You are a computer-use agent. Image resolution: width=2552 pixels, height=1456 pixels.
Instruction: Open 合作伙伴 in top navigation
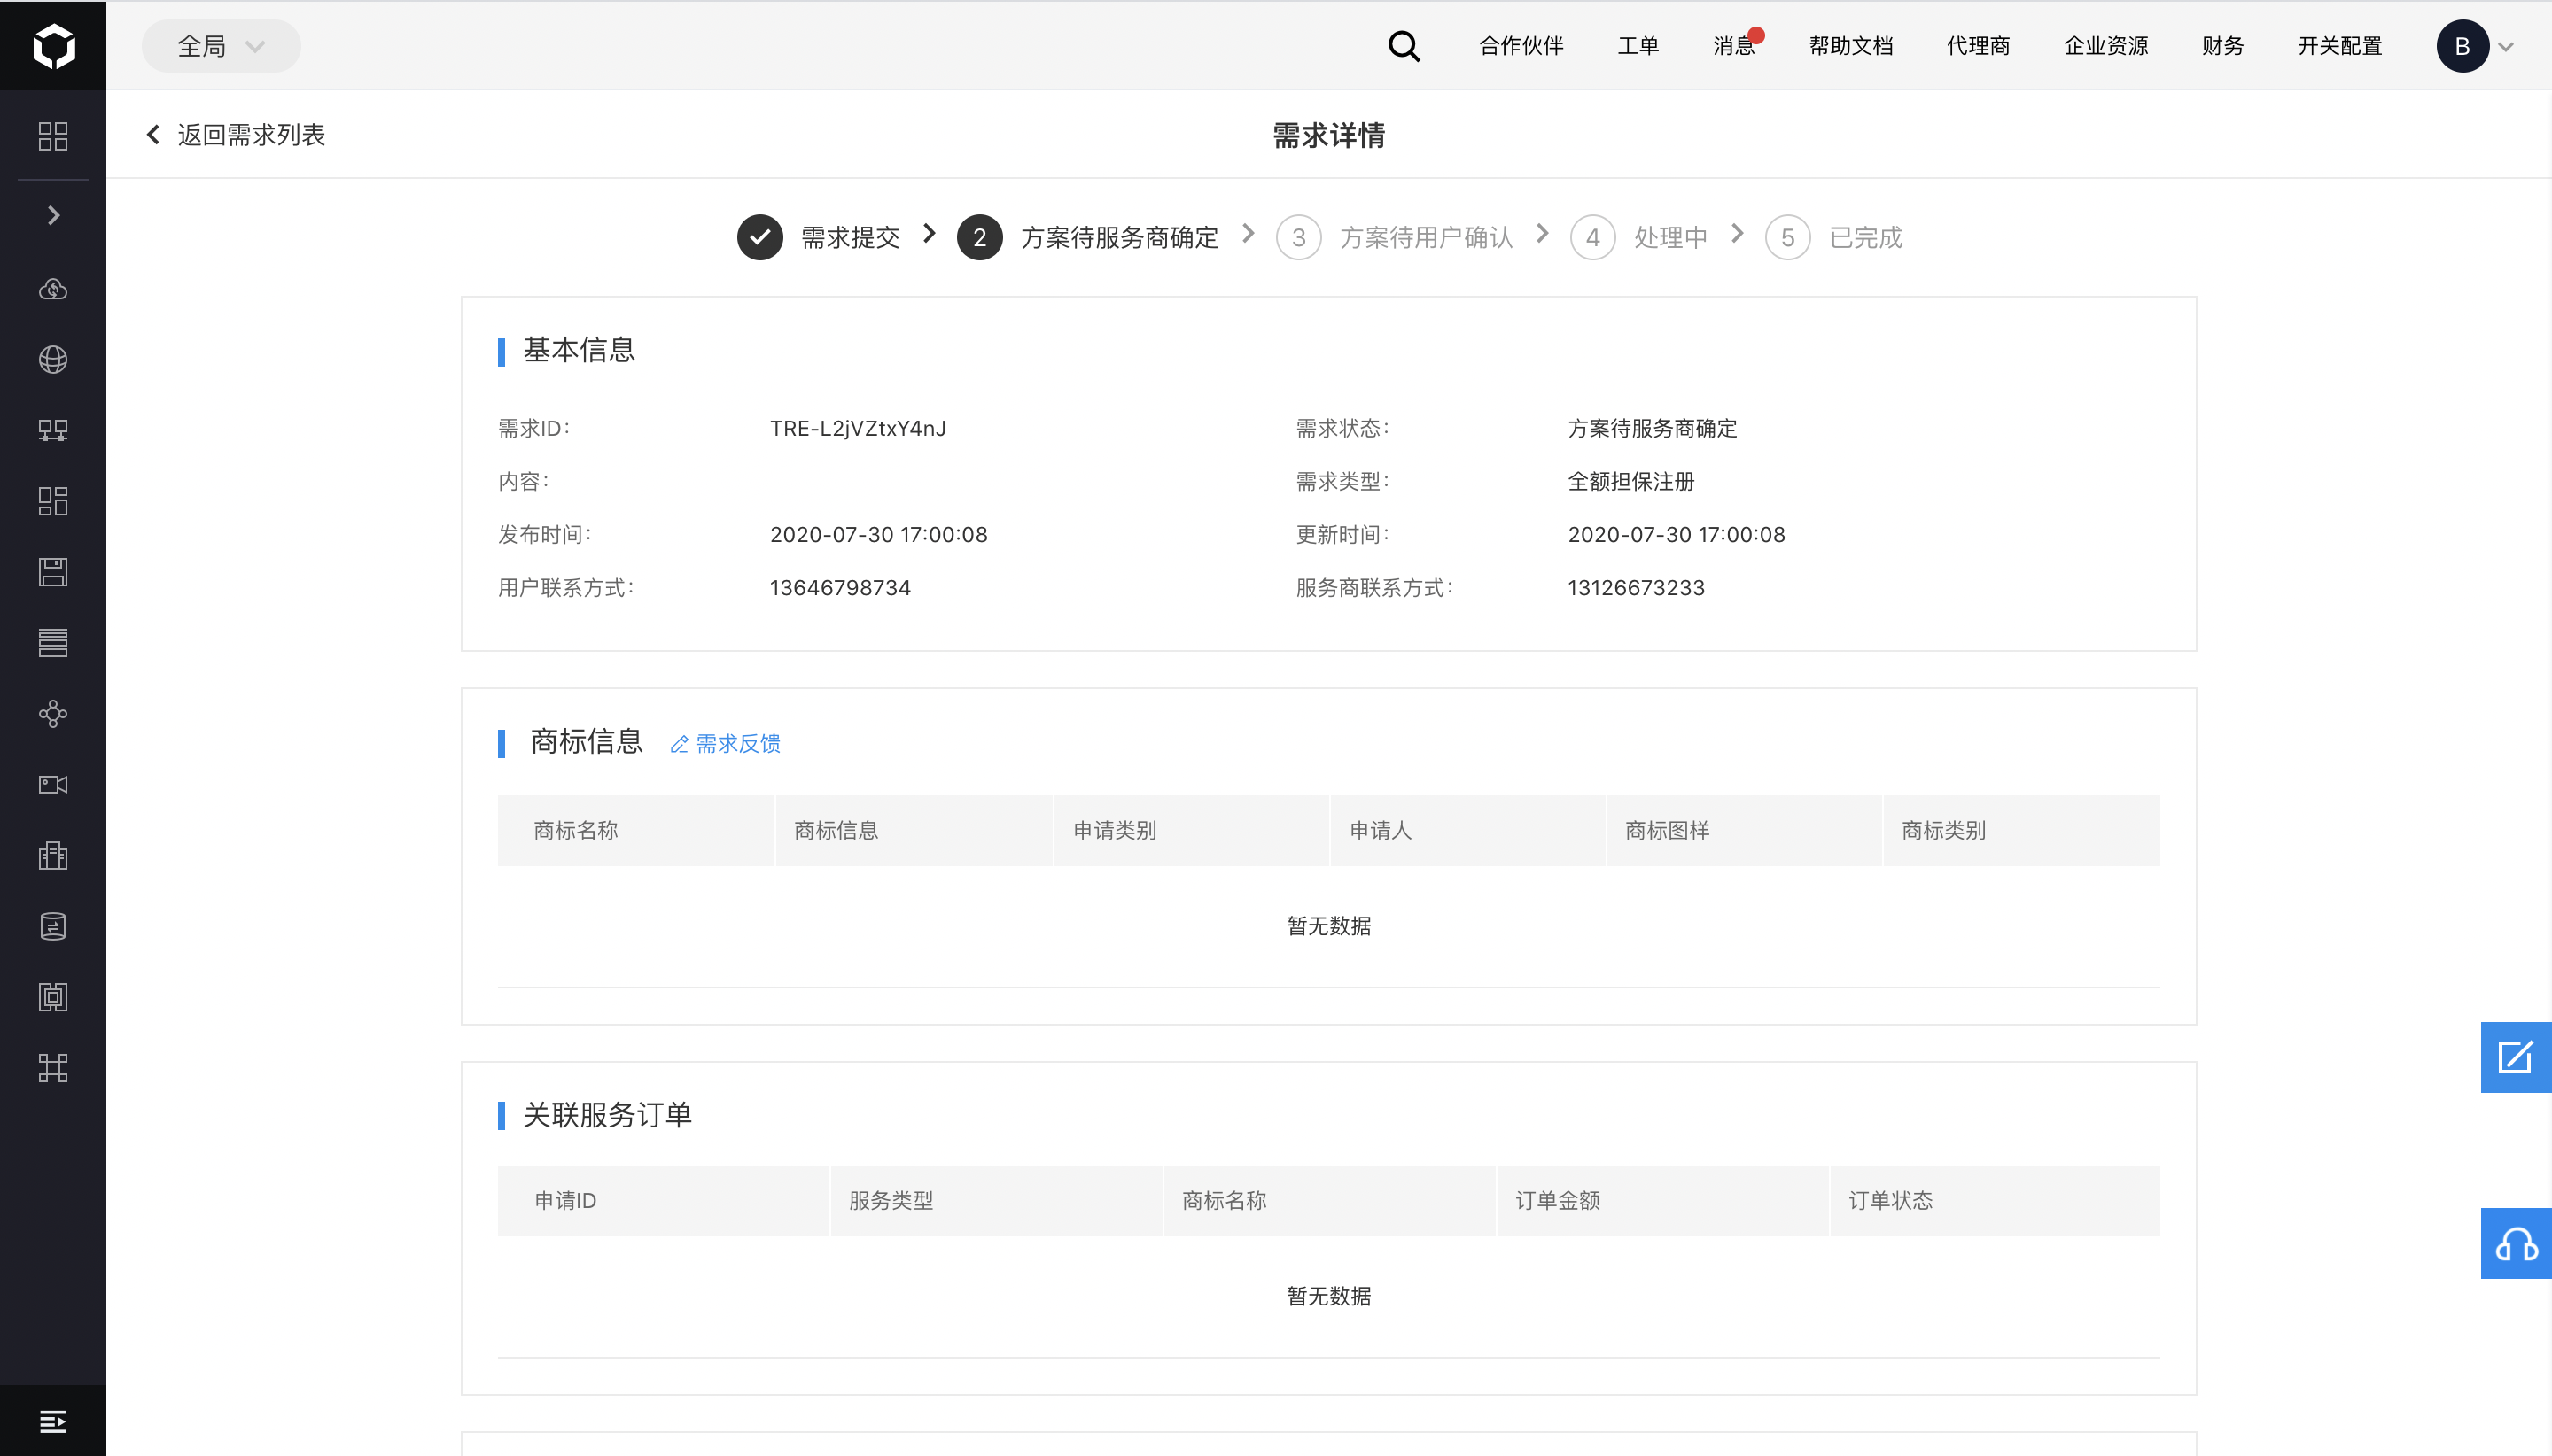click(1521, 46)
